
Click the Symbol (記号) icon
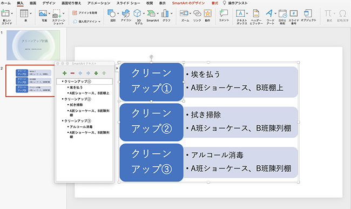click(x=342, y=14)
